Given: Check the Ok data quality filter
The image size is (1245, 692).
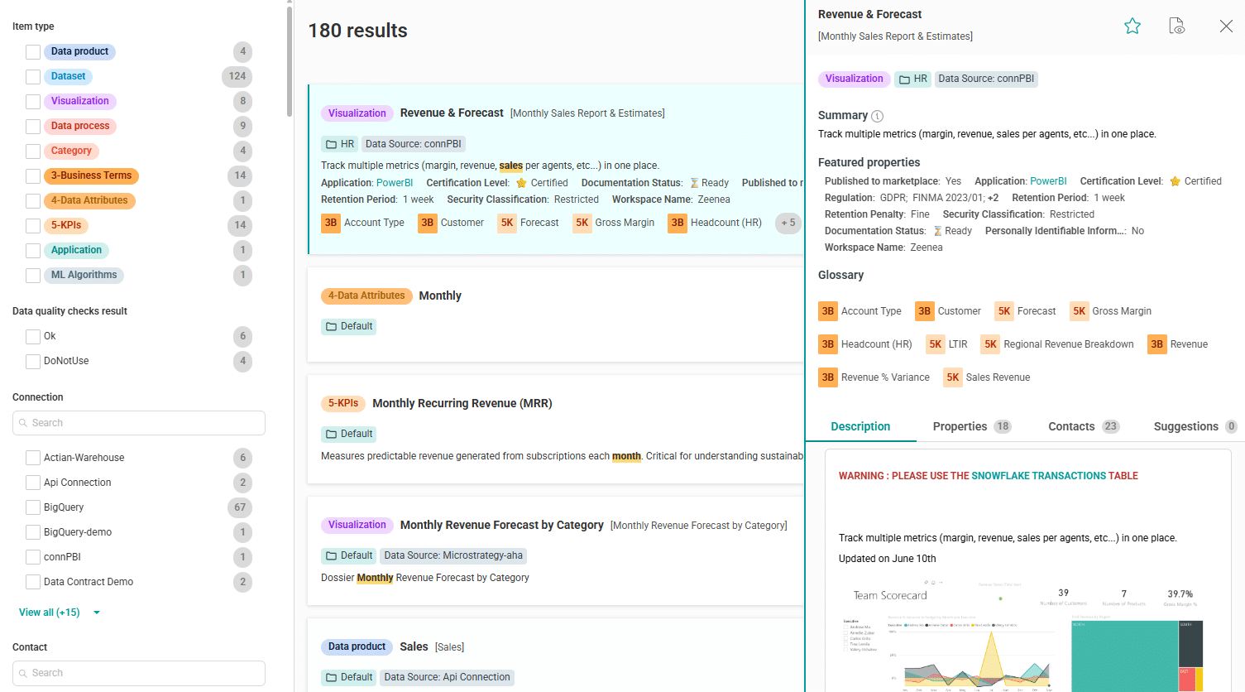Looking at the screenshot, I should [x=32, y=335].
